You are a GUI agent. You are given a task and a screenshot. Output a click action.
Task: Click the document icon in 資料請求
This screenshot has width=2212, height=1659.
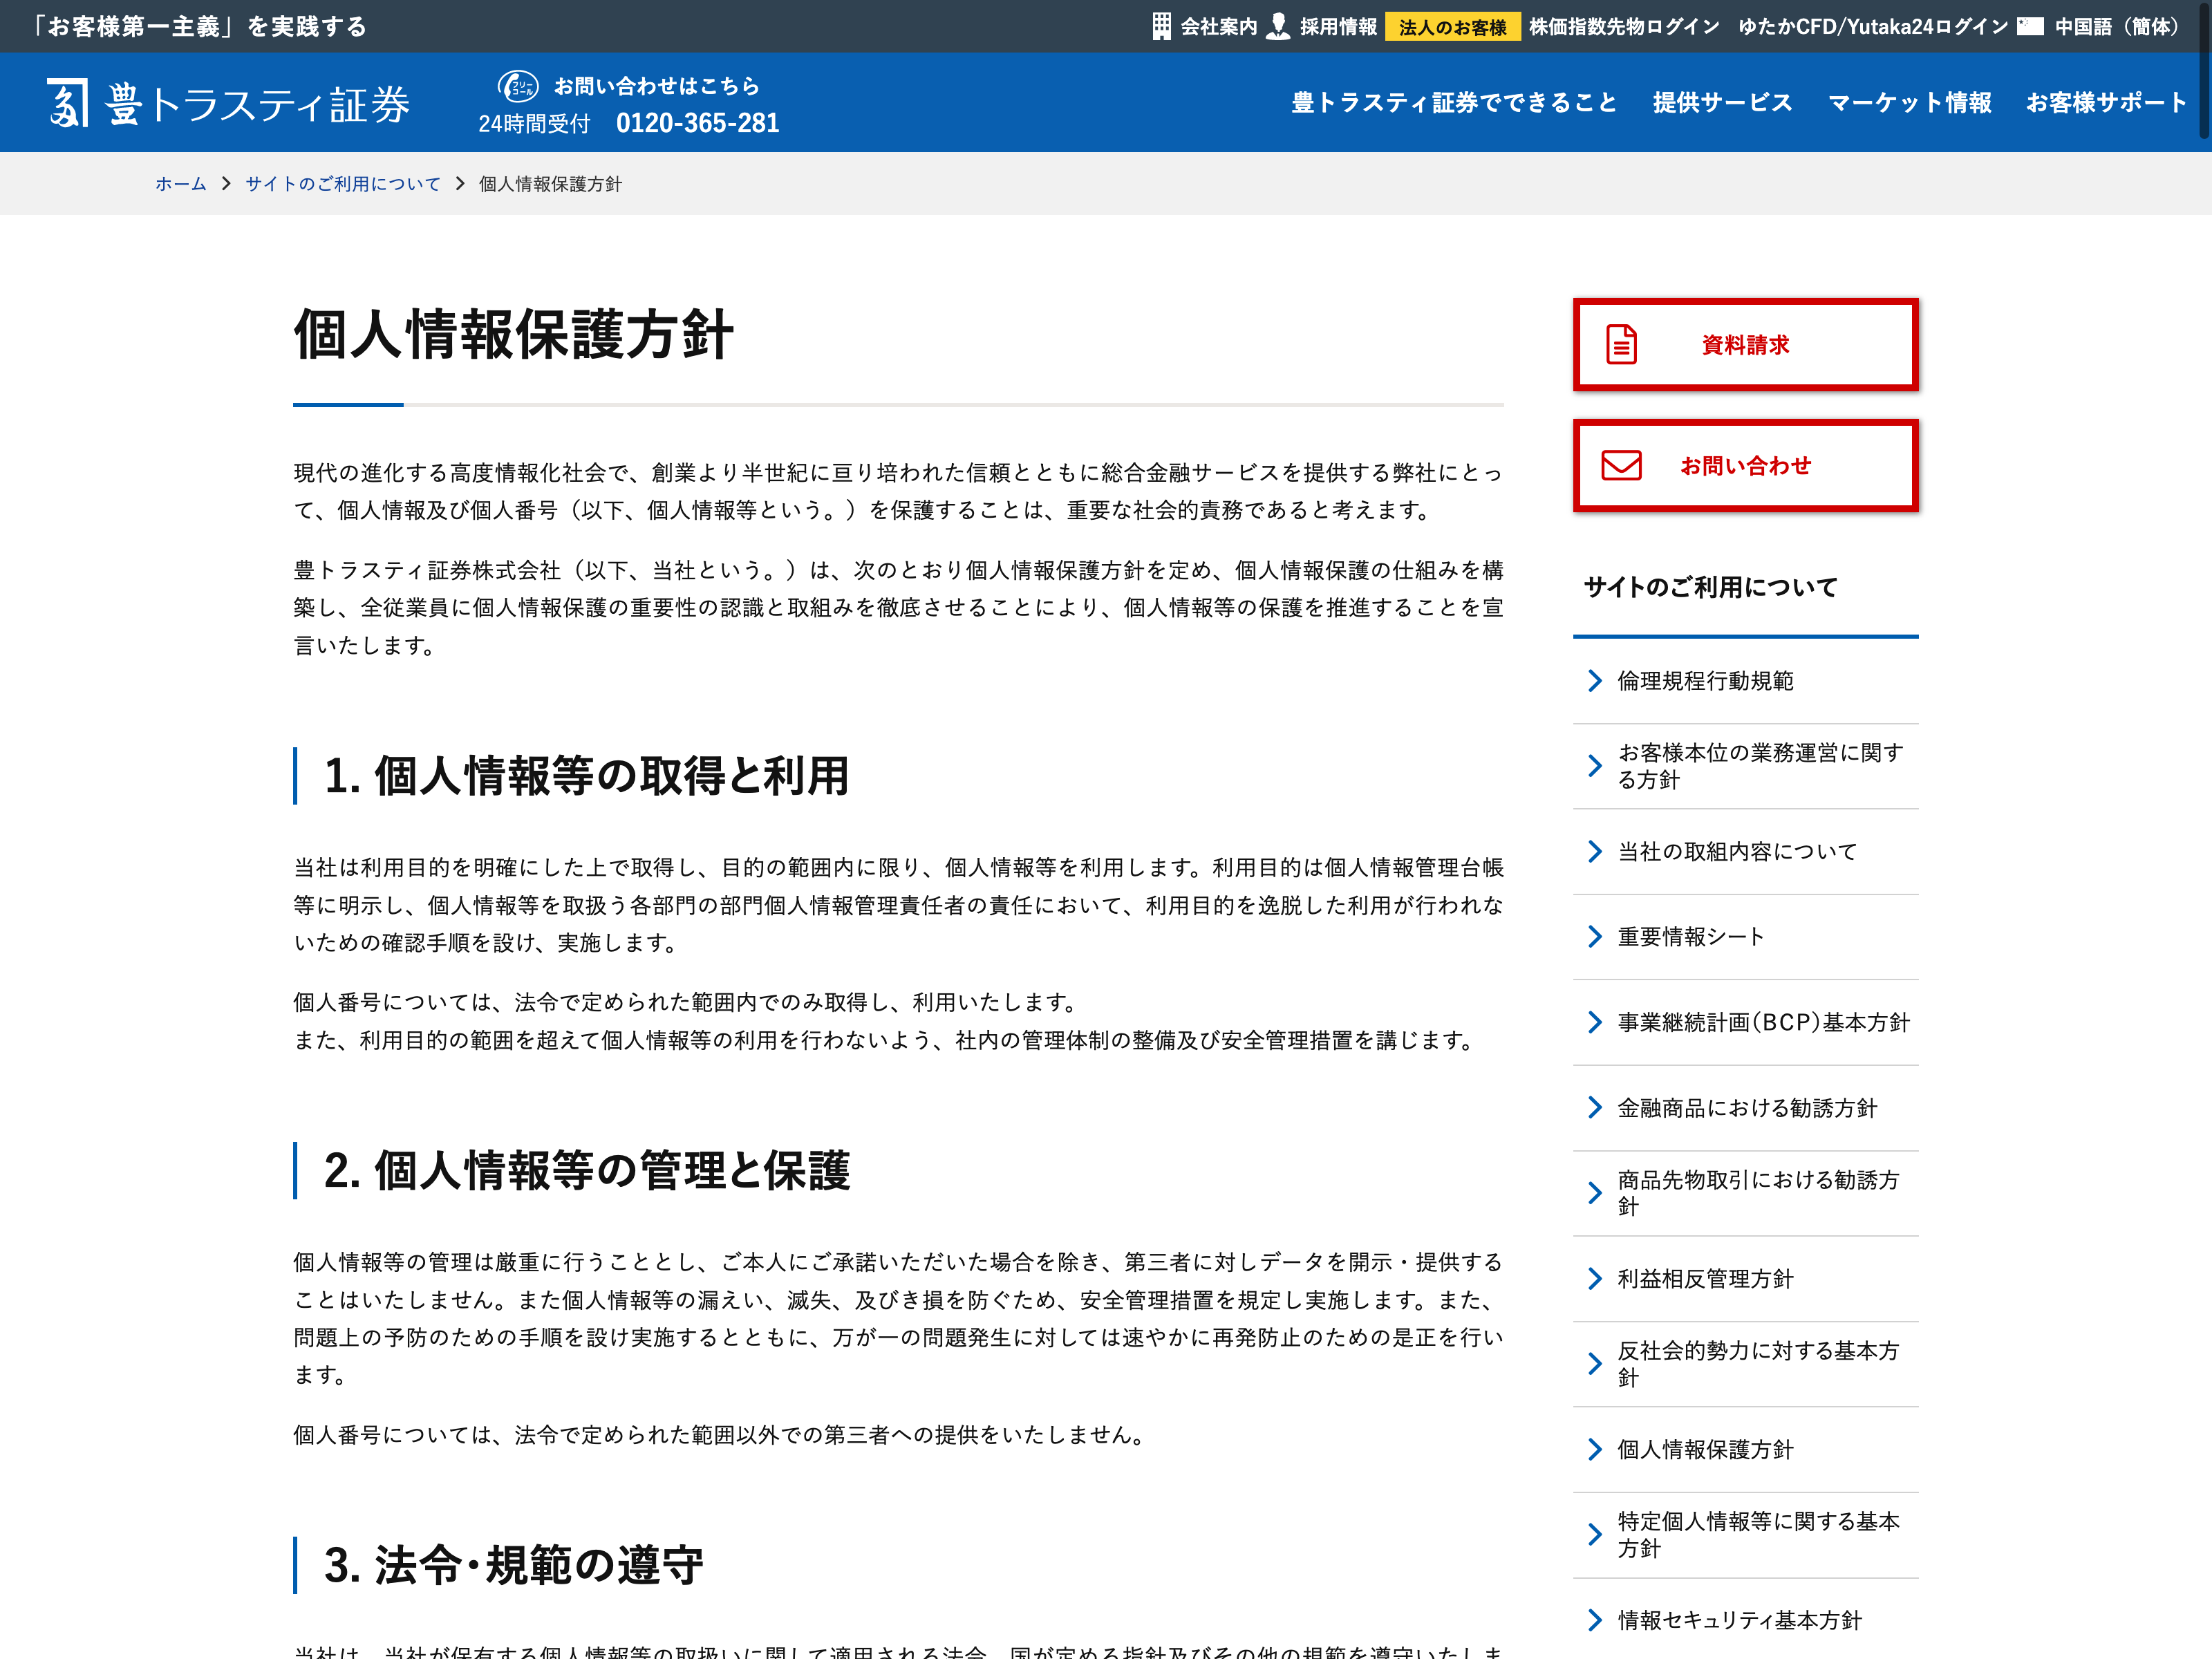click(1621, 345)
